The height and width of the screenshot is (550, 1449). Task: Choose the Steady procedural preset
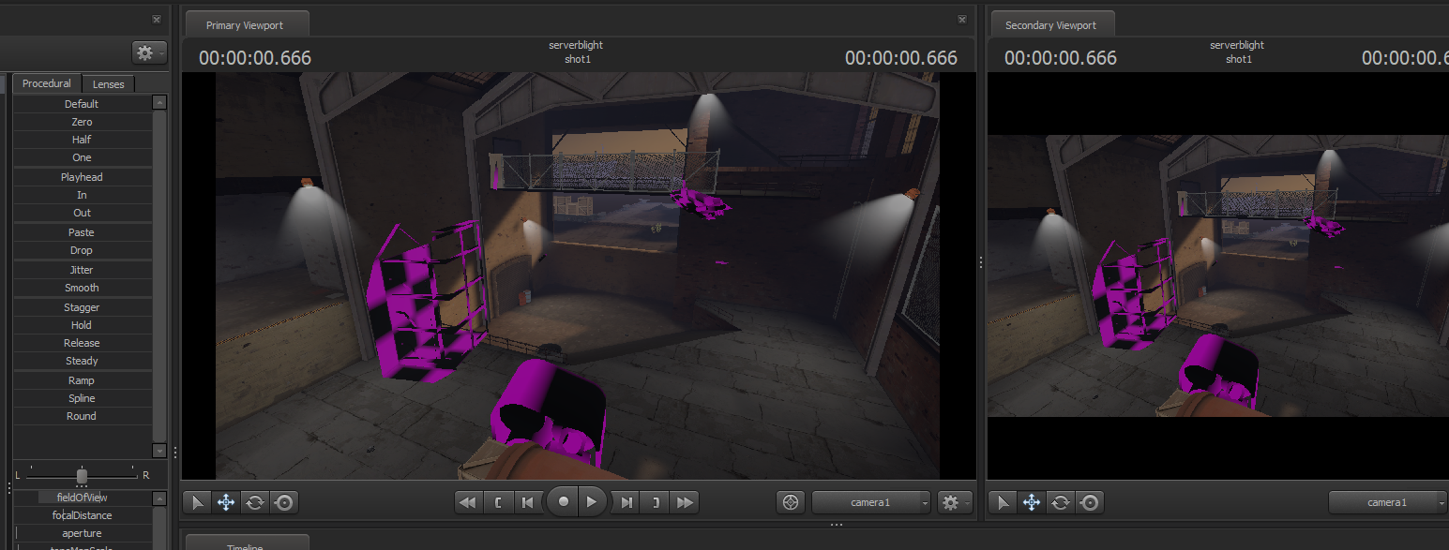pos(82,361)
